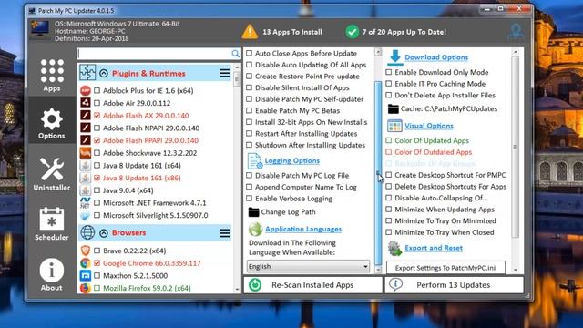Viewport: 583px width, 328px height.
Task: Click the Google Chrome icon
Action: (86, 263)
